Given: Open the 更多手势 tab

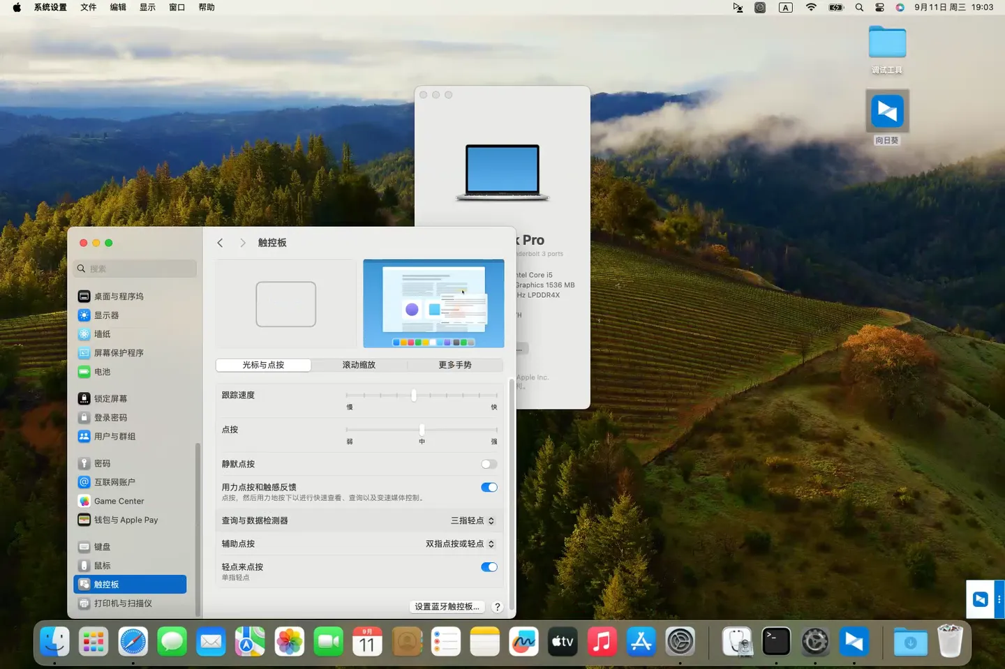Looking at the screenshot, I should pos(455,364).
